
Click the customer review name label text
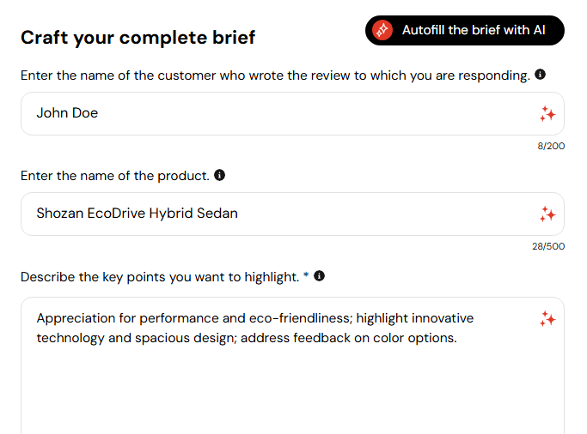tap(275, 75)
